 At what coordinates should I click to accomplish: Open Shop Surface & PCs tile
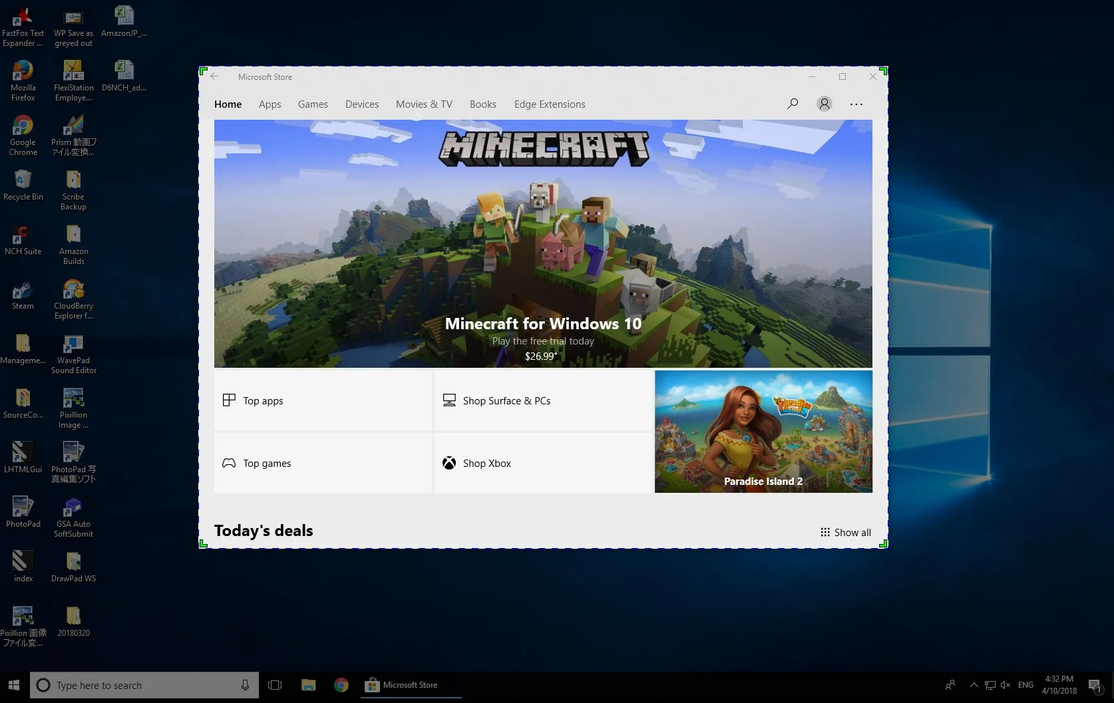(x=543, y=400)
